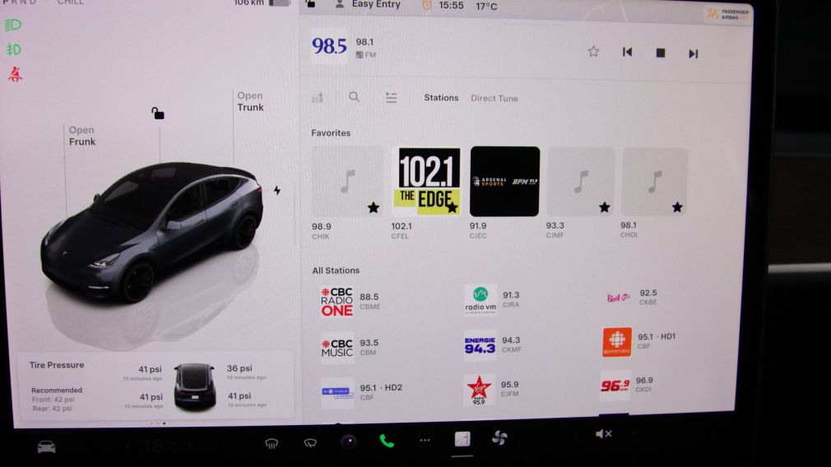Tap the 98.5 now-playing station logo
This screenshot has height=467, width=831.
coord(329,47)
